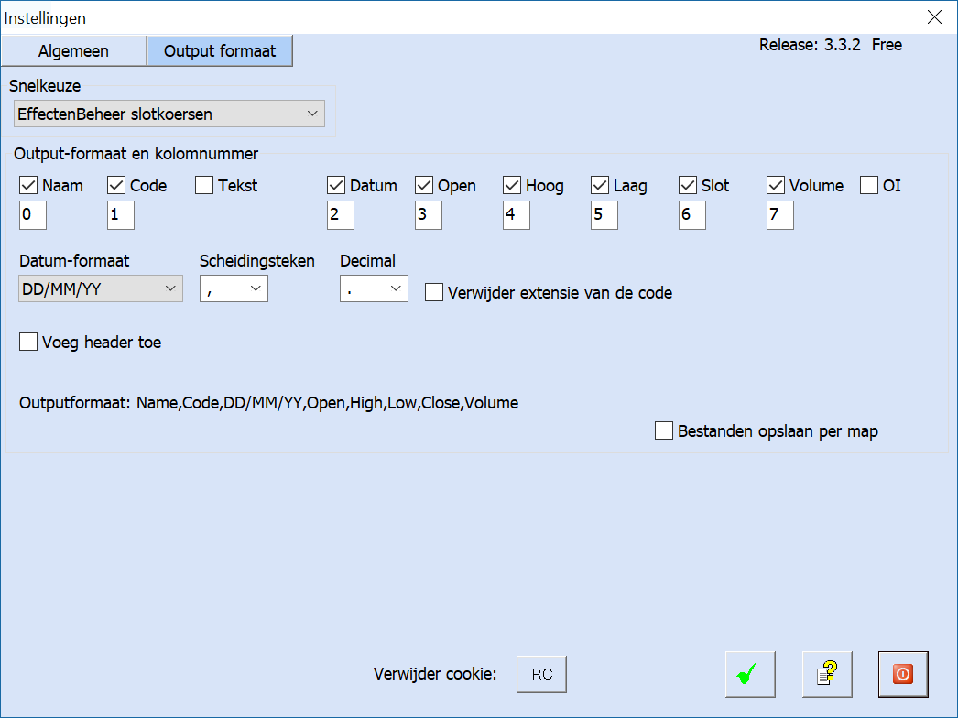This screenshot has height=718, width=958.
Task: Open the Snelkeuze dropdown
Action: coord(169,114)
